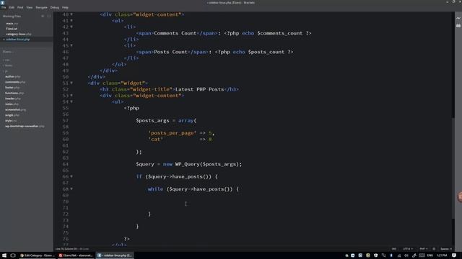Open the Action Center notifications icon
The height and width of the screenshot is (259, 462).
(454, 255)
